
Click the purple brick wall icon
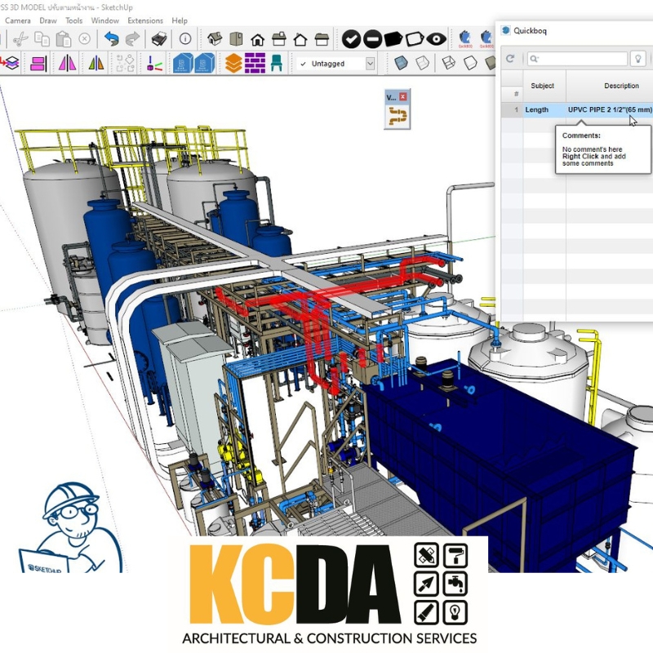[x=255, y=64]
